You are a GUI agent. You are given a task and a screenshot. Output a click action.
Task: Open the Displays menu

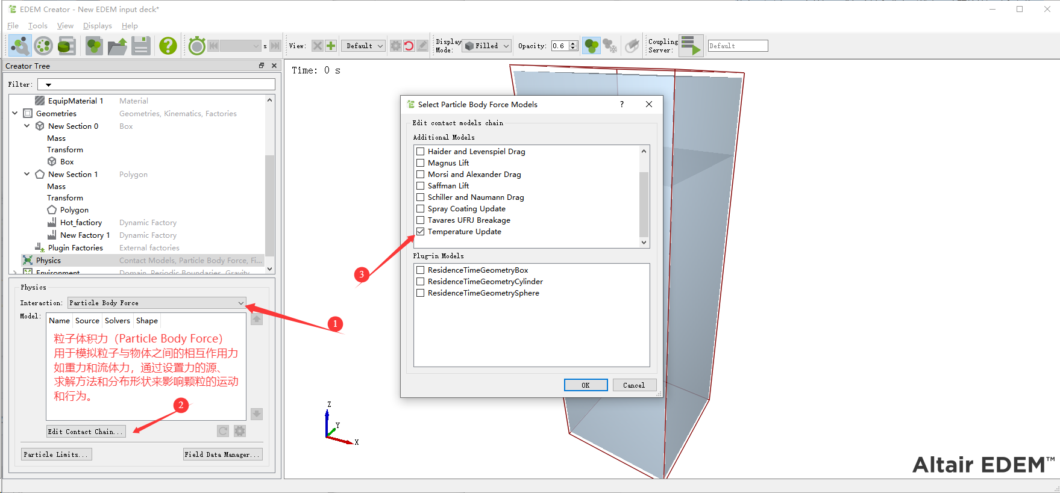pyautogui.click(x=97, y=26)
